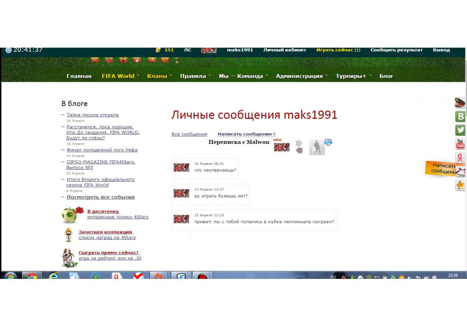Click the Yandex sidebar icon
467x327 pixels.
click(x=460, y=158)
